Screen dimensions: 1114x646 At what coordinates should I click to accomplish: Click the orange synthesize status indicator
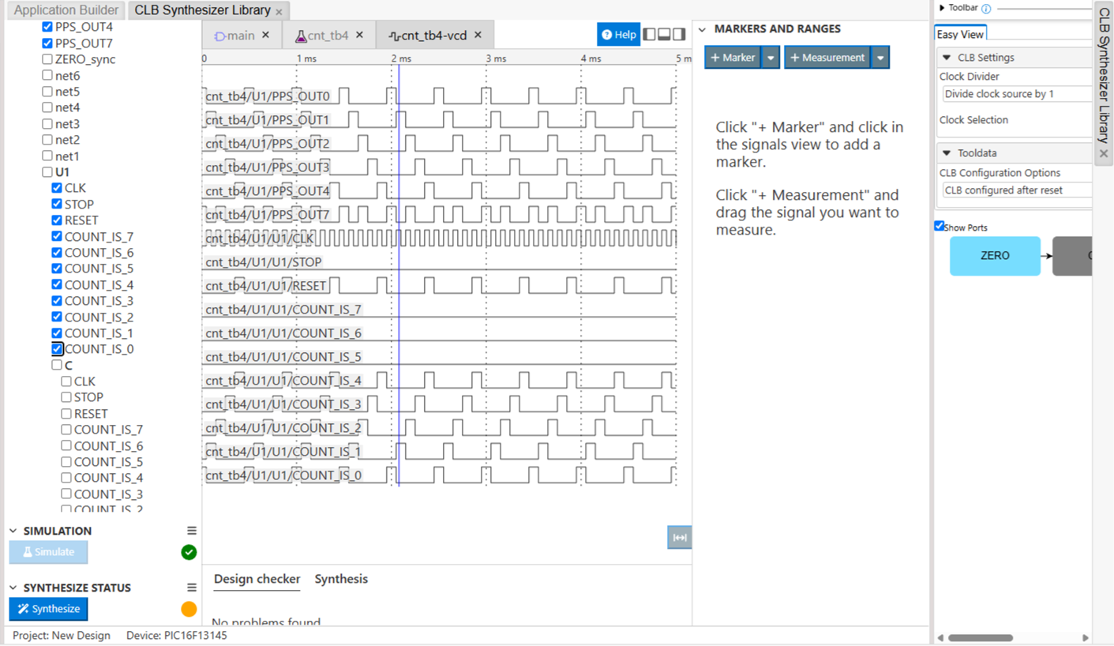189,609
